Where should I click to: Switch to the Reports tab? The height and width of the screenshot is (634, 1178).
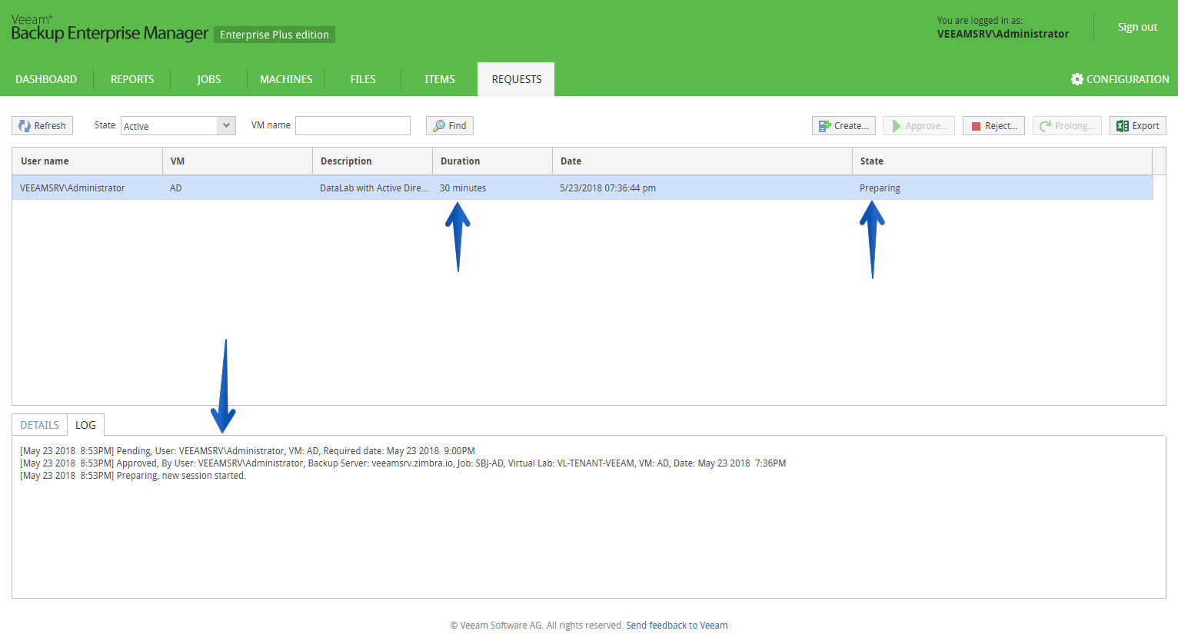point(132,79)
